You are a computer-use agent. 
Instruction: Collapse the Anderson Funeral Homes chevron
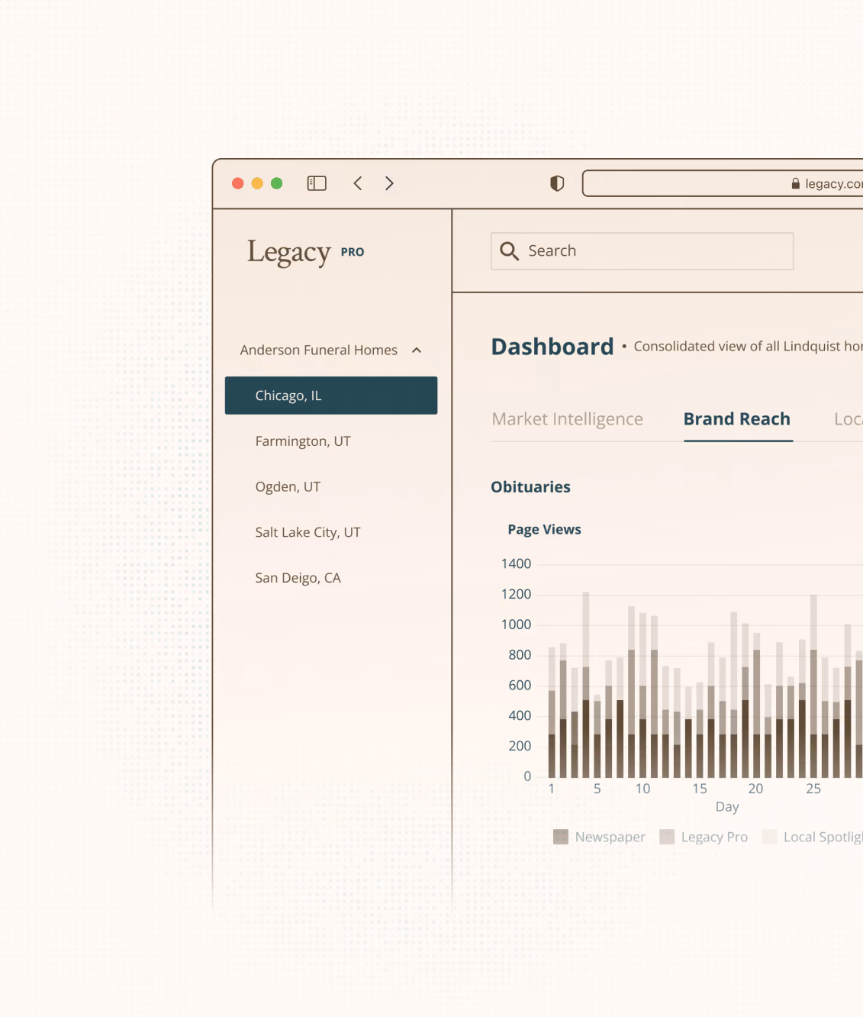point(417,350)
